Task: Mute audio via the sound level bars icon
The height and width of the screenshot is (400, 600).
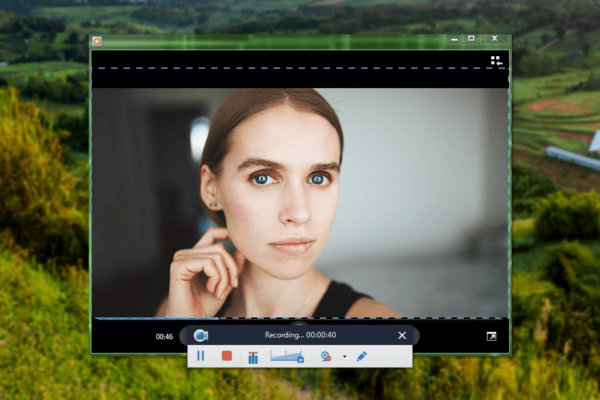Action: (252, 356)
